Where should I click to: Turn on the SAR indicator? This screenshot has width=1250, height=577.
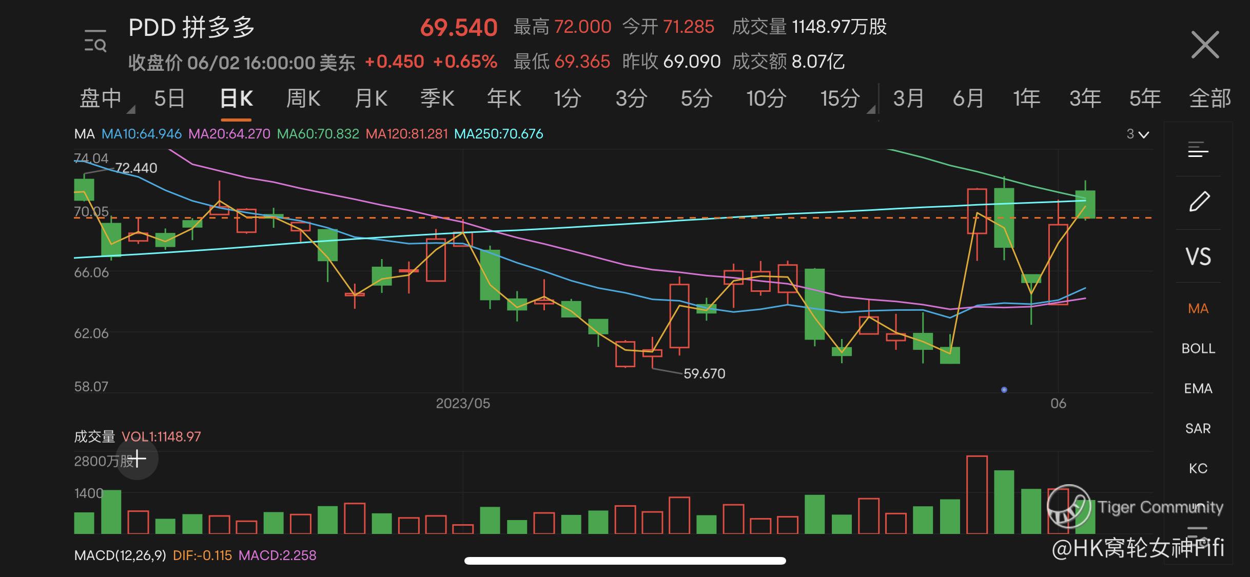pos(1198,428)
